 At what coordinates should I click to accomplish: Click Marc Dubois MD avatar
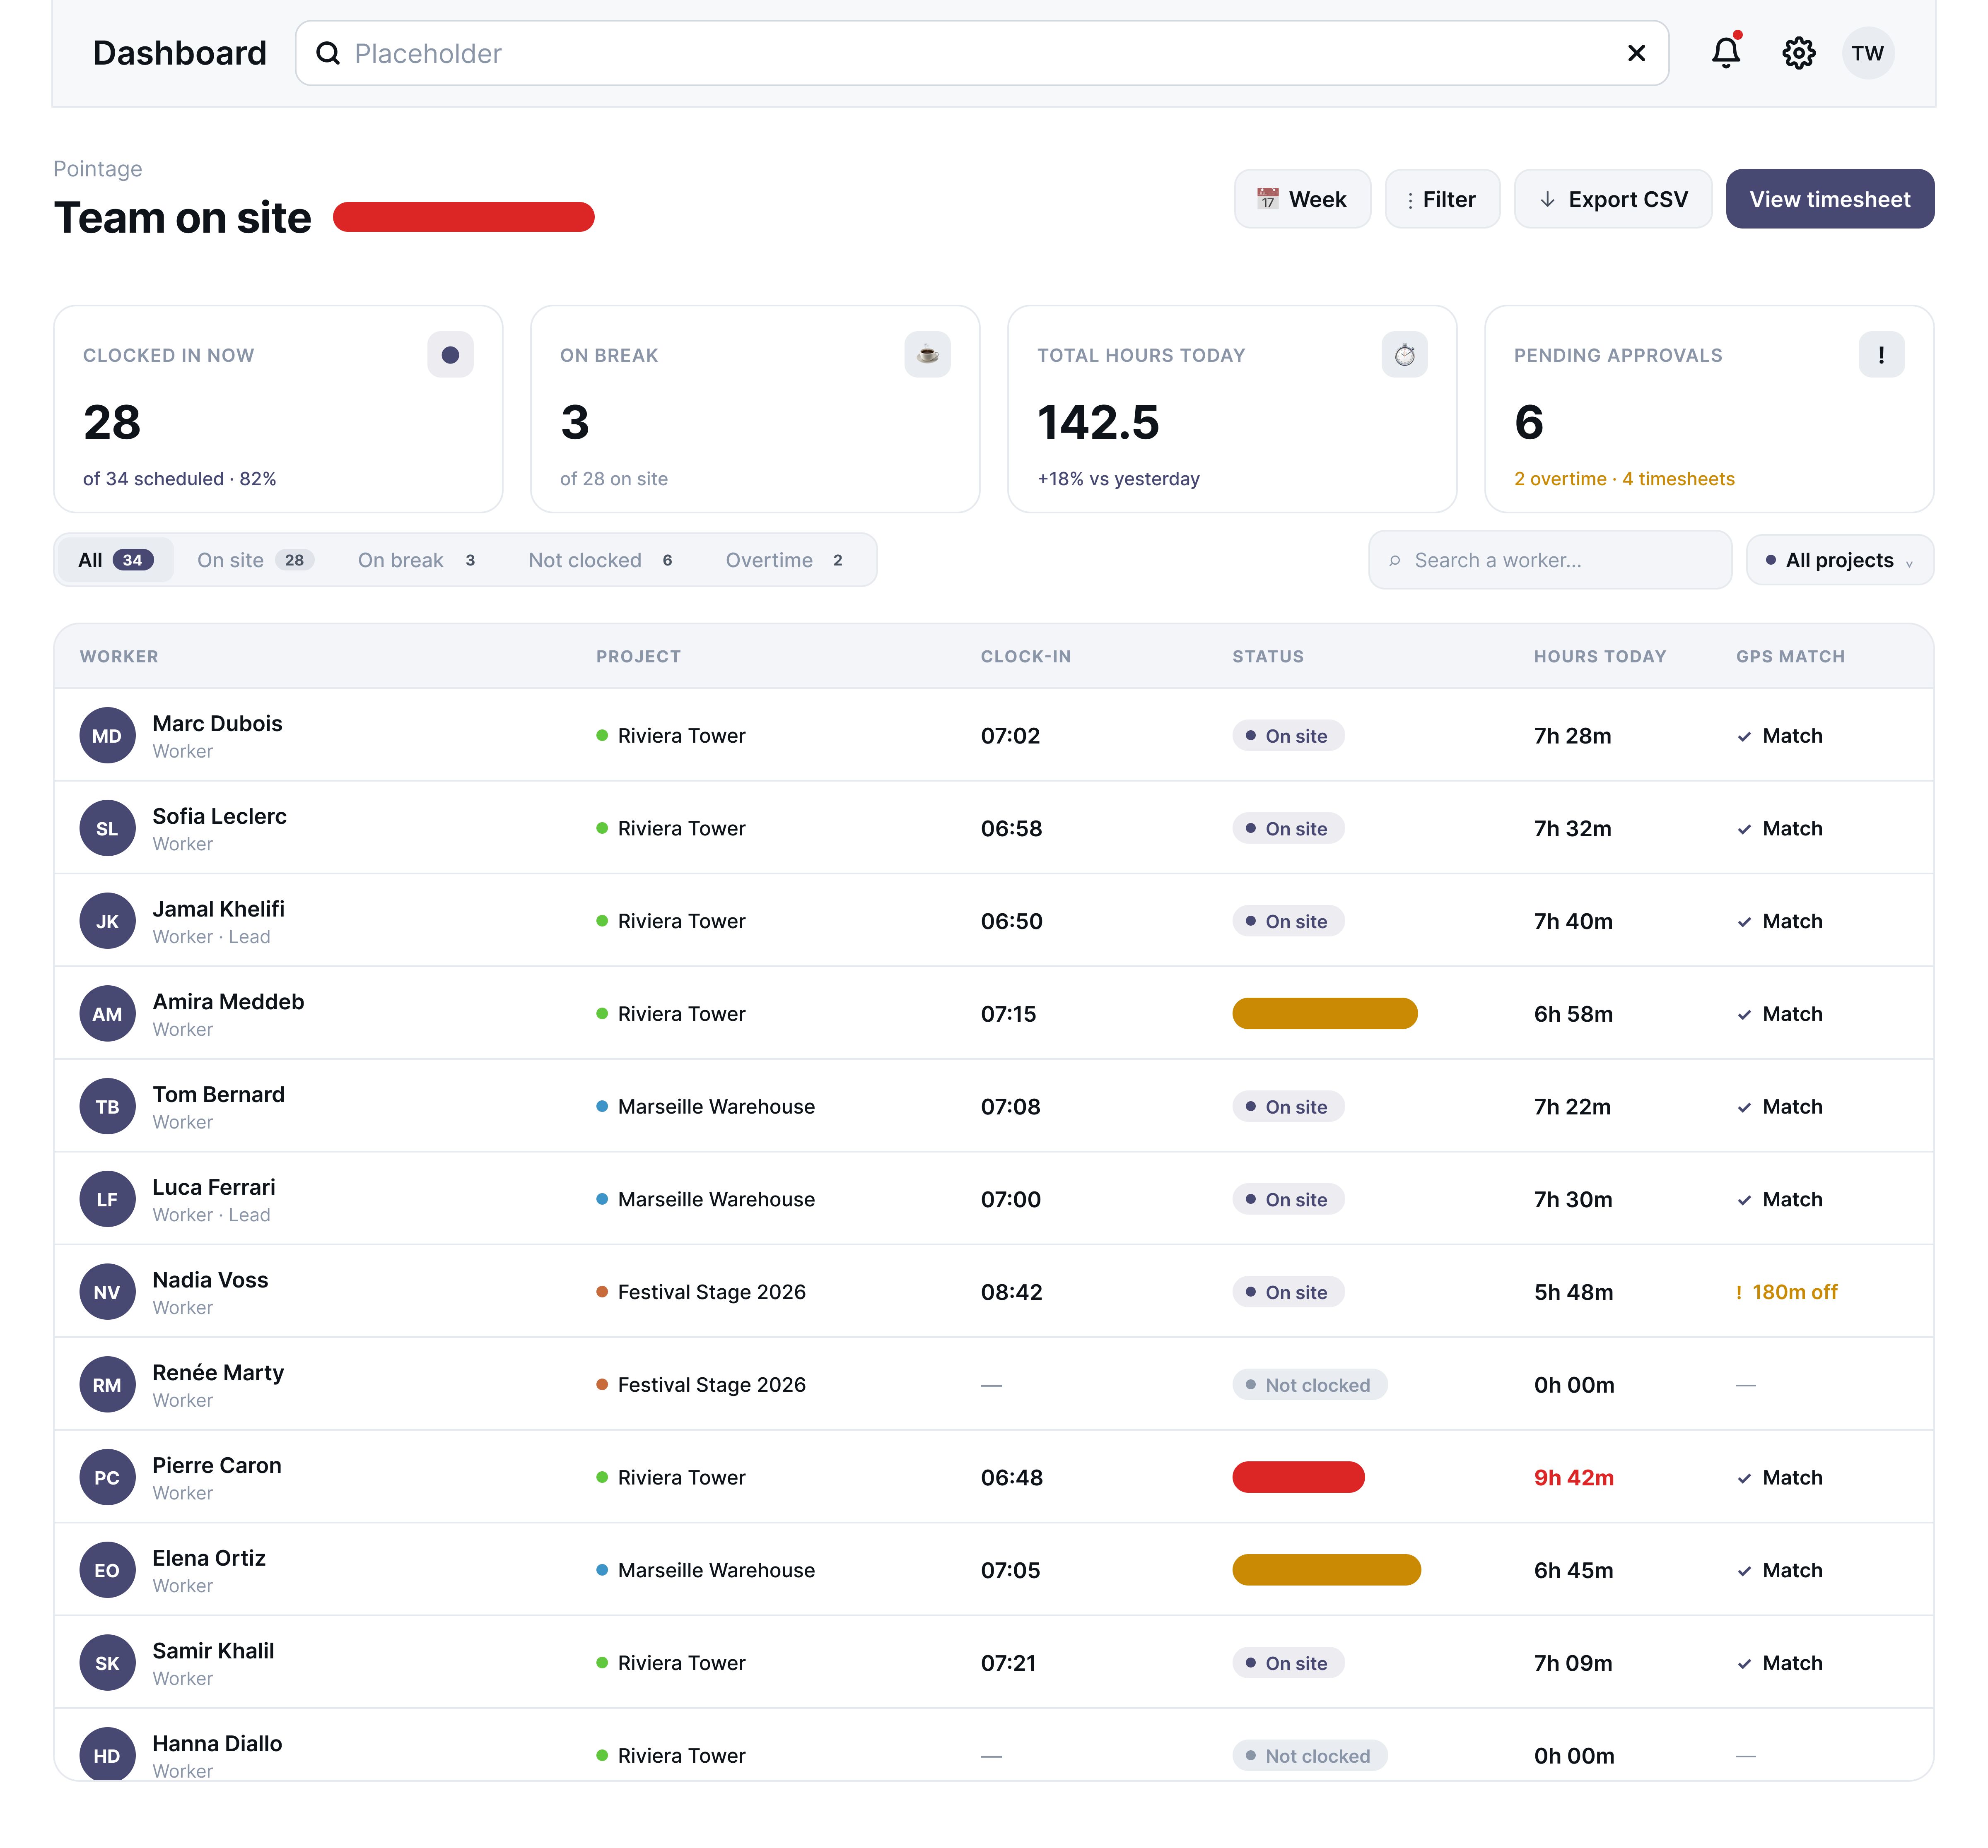107,736
